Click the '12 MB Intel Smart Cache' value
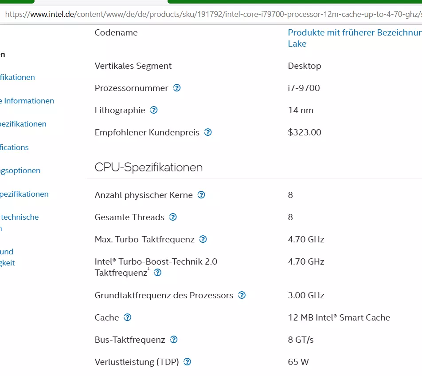Image resolution: width=422 pixels, height=376 pixels. (339, 317)
